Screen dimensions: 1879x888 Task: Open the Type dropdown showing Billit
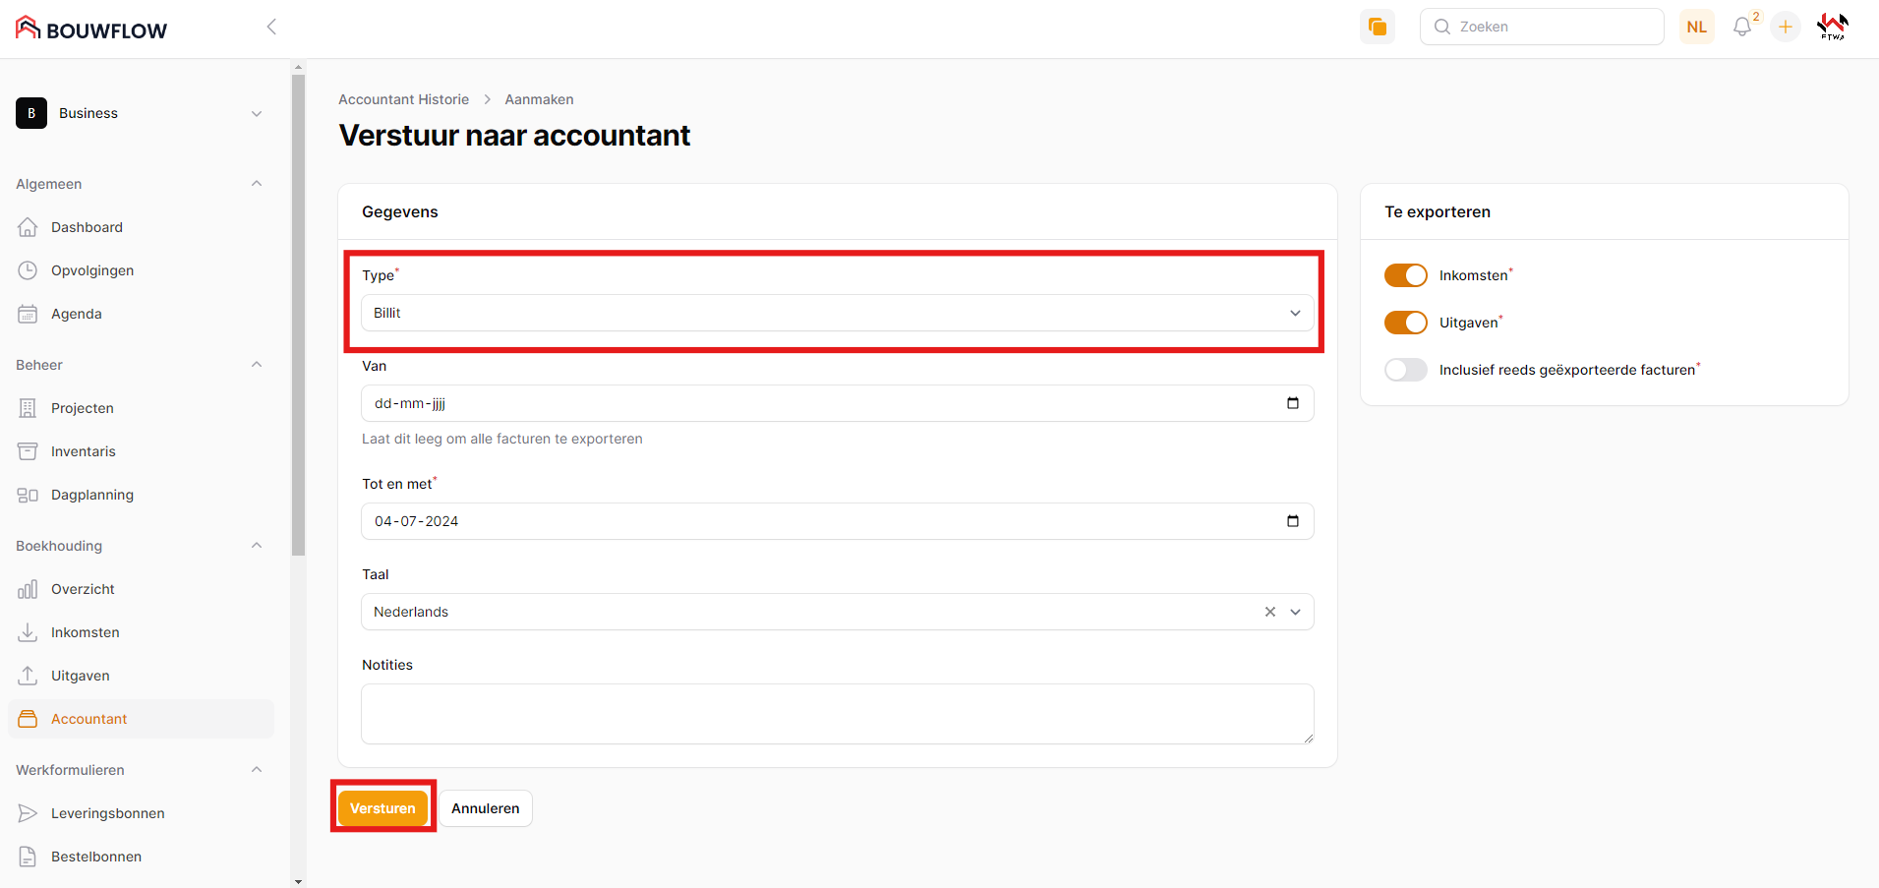(836, 313)
